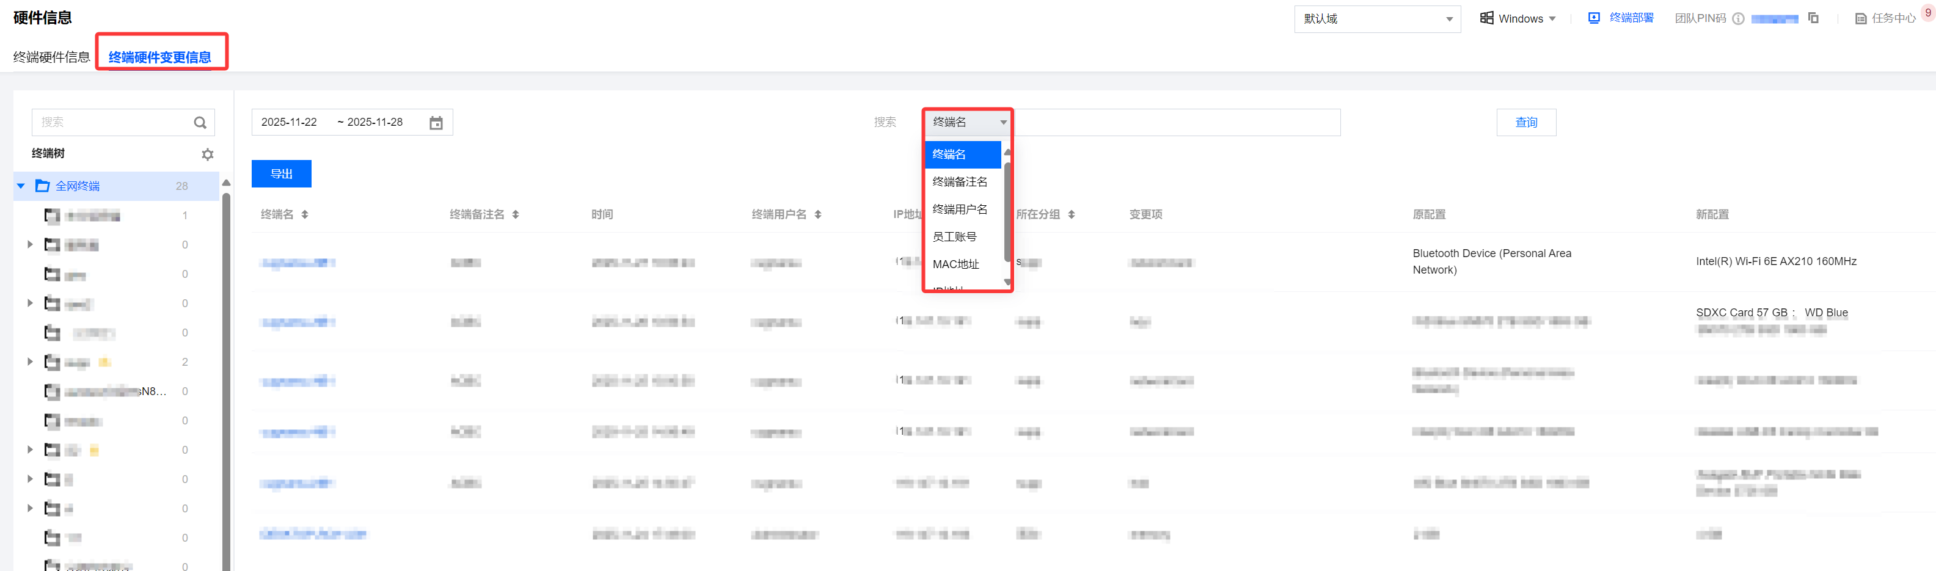Click the 硬件信息 page title
Viewport: 1936px width, 571px height.
[x=42, y=17]
